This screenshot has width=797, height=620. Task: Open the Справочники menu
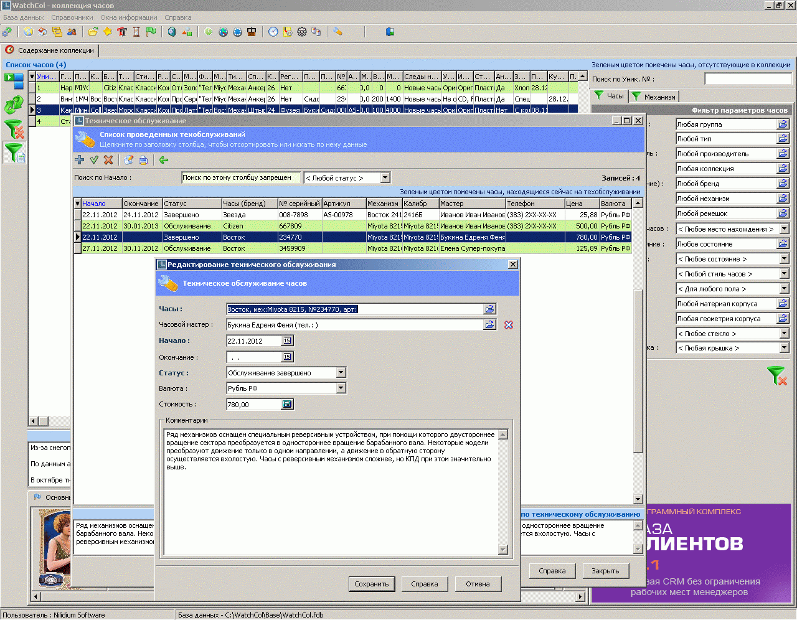tap(72, 17)
